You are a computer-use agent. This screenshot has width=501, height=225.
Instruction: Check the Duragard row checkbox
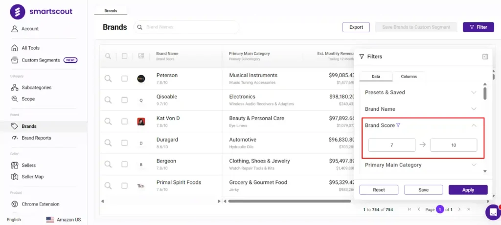point(125,143)
